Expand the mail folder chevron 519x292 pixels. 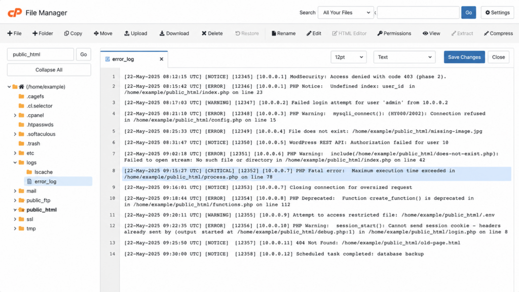[15, 191]
